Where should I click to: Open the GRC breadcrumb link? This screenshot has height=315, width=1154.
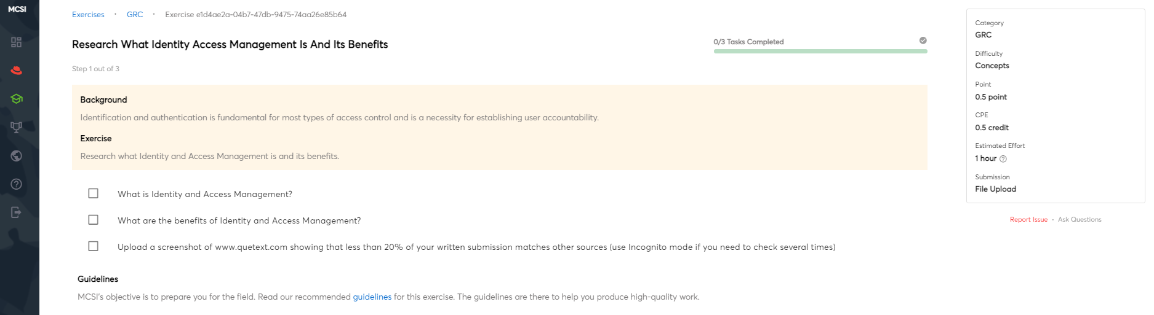pyautogui.click(x=135, y=15)
